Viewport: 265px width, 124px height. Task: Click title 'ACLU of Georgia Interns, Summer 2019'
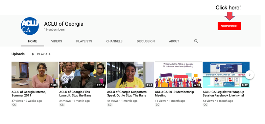pyautogui.click(x=29, y=94)
